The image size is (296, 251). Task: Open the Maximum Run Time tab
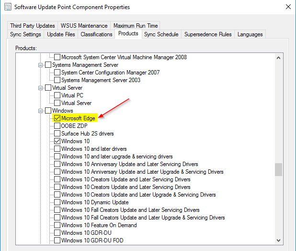coord(136,26)
